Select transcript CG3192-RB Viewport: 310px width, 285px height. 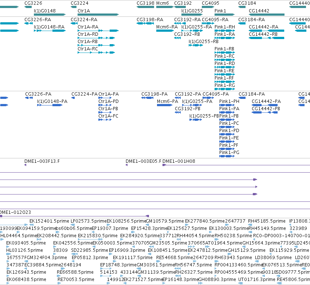tap(187, 34)
